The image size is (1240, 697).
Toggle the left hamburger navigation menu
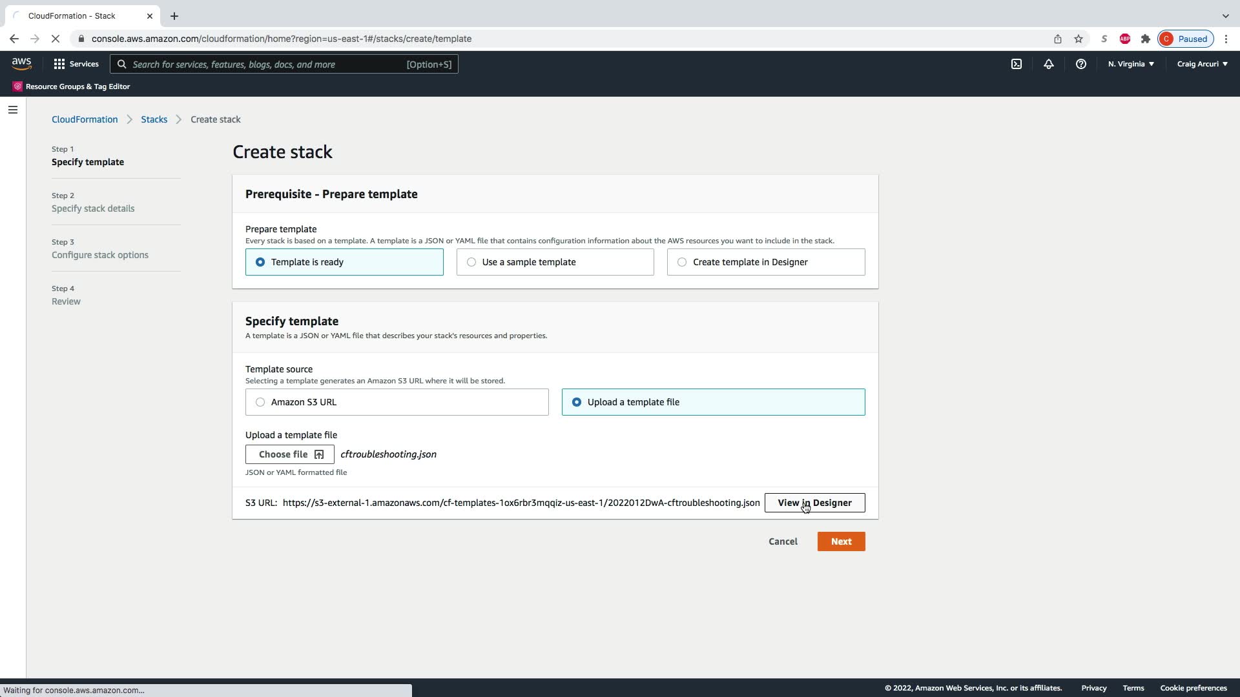click(12, 110)
